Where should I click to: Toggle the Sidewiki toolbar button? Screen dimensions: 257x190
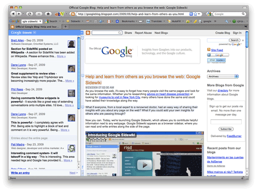pos(73,21)
